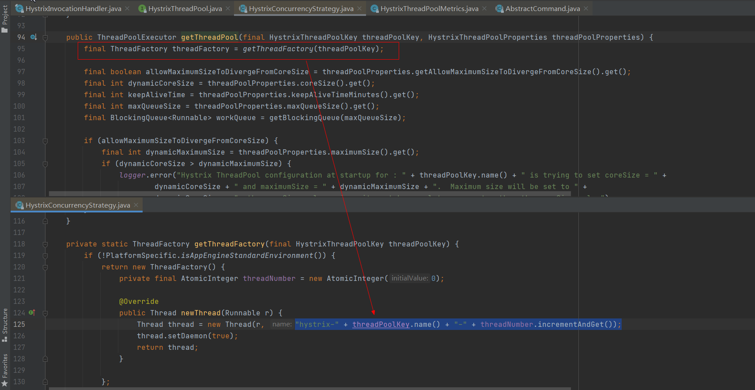Viewport: 755px width, 390px height.
Task: Click the getThreadPool method name on line 94
Action: [210, 37]
